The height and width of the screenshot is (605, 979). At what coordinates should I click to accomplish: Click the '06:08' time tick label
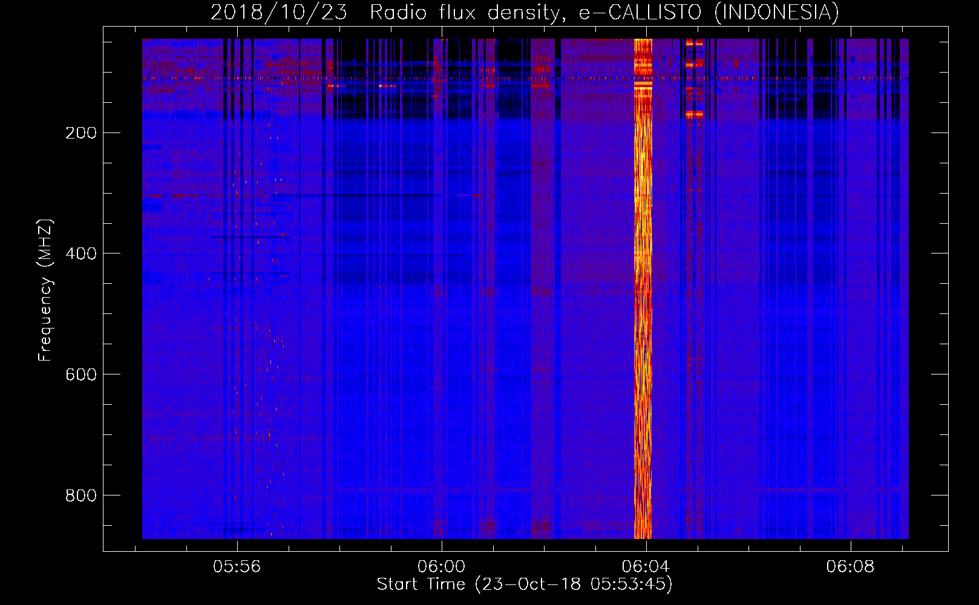851,566
